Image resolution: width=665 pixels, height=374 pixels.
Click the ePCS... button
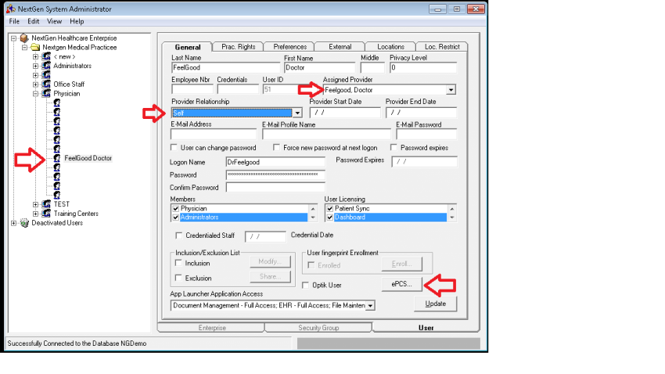[x=401, y=284]
